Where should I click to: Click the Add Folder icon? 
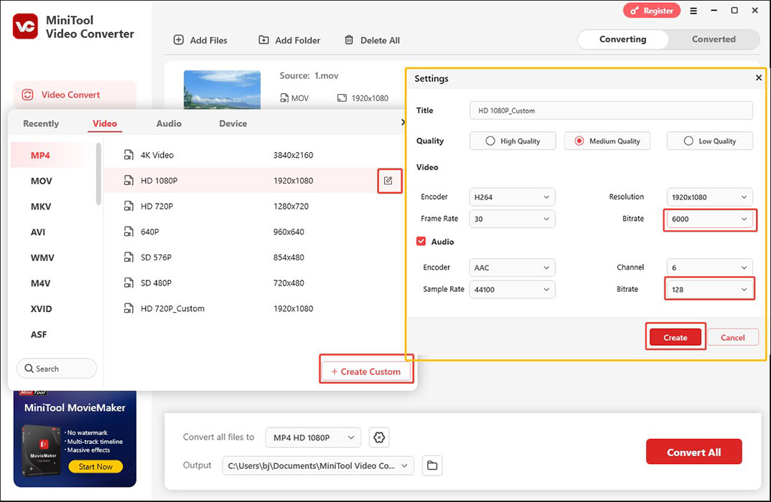coord(263,39)
